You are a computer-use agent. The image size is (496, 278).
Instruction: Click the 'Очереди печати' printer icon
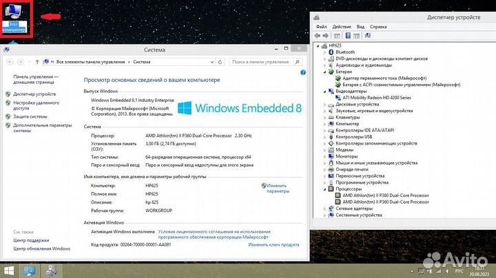coord(331,169)
